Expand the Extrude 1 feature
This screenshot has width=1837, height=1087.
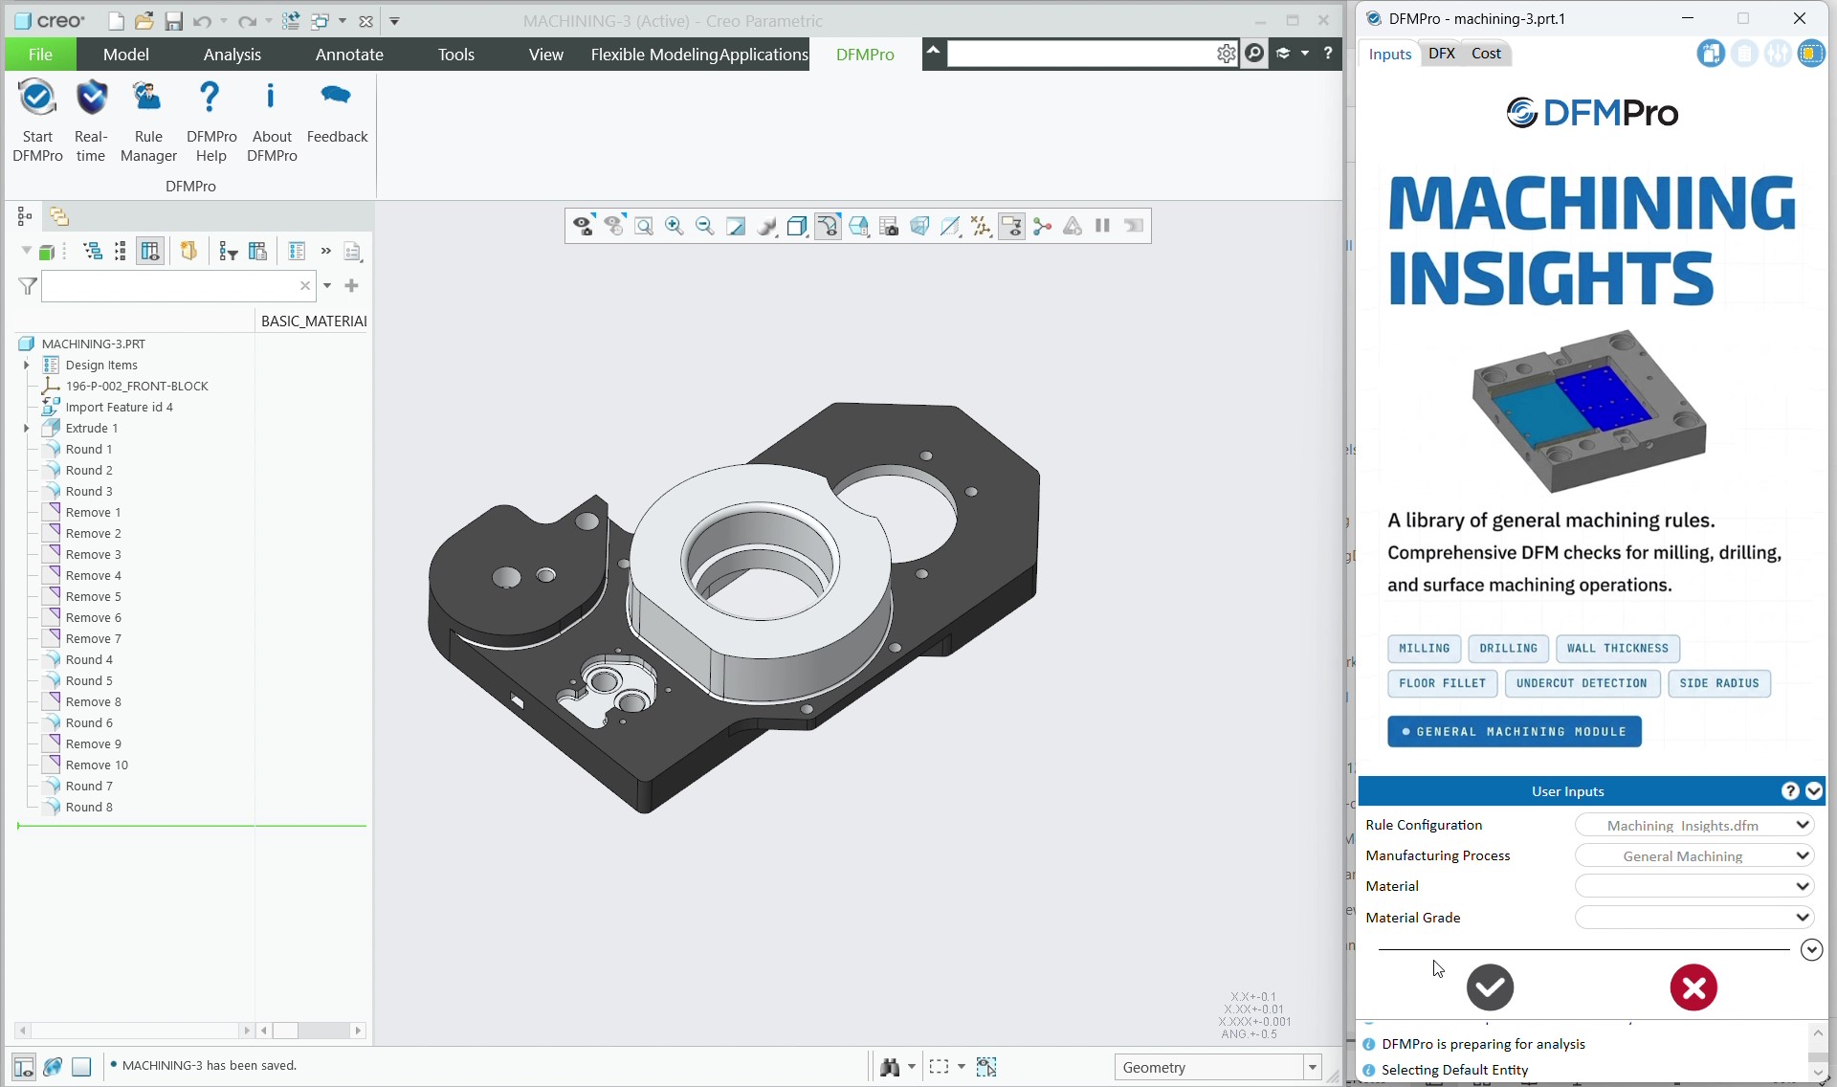(26, 428)
